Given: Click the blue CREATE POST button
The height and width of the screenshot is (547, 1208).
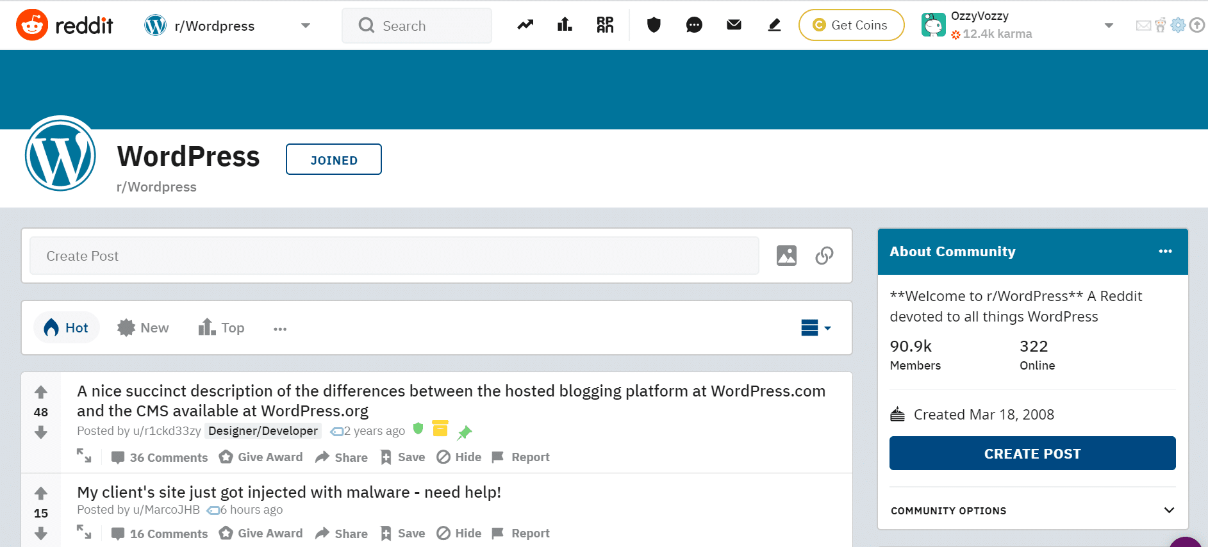Looking at the screenshot, I should [x=1032, y=453].
